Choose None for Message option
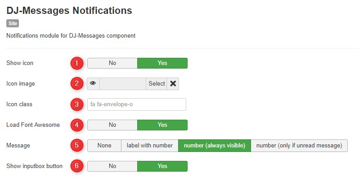The height and width of the screenshot is (190, 359). [104, 146]
